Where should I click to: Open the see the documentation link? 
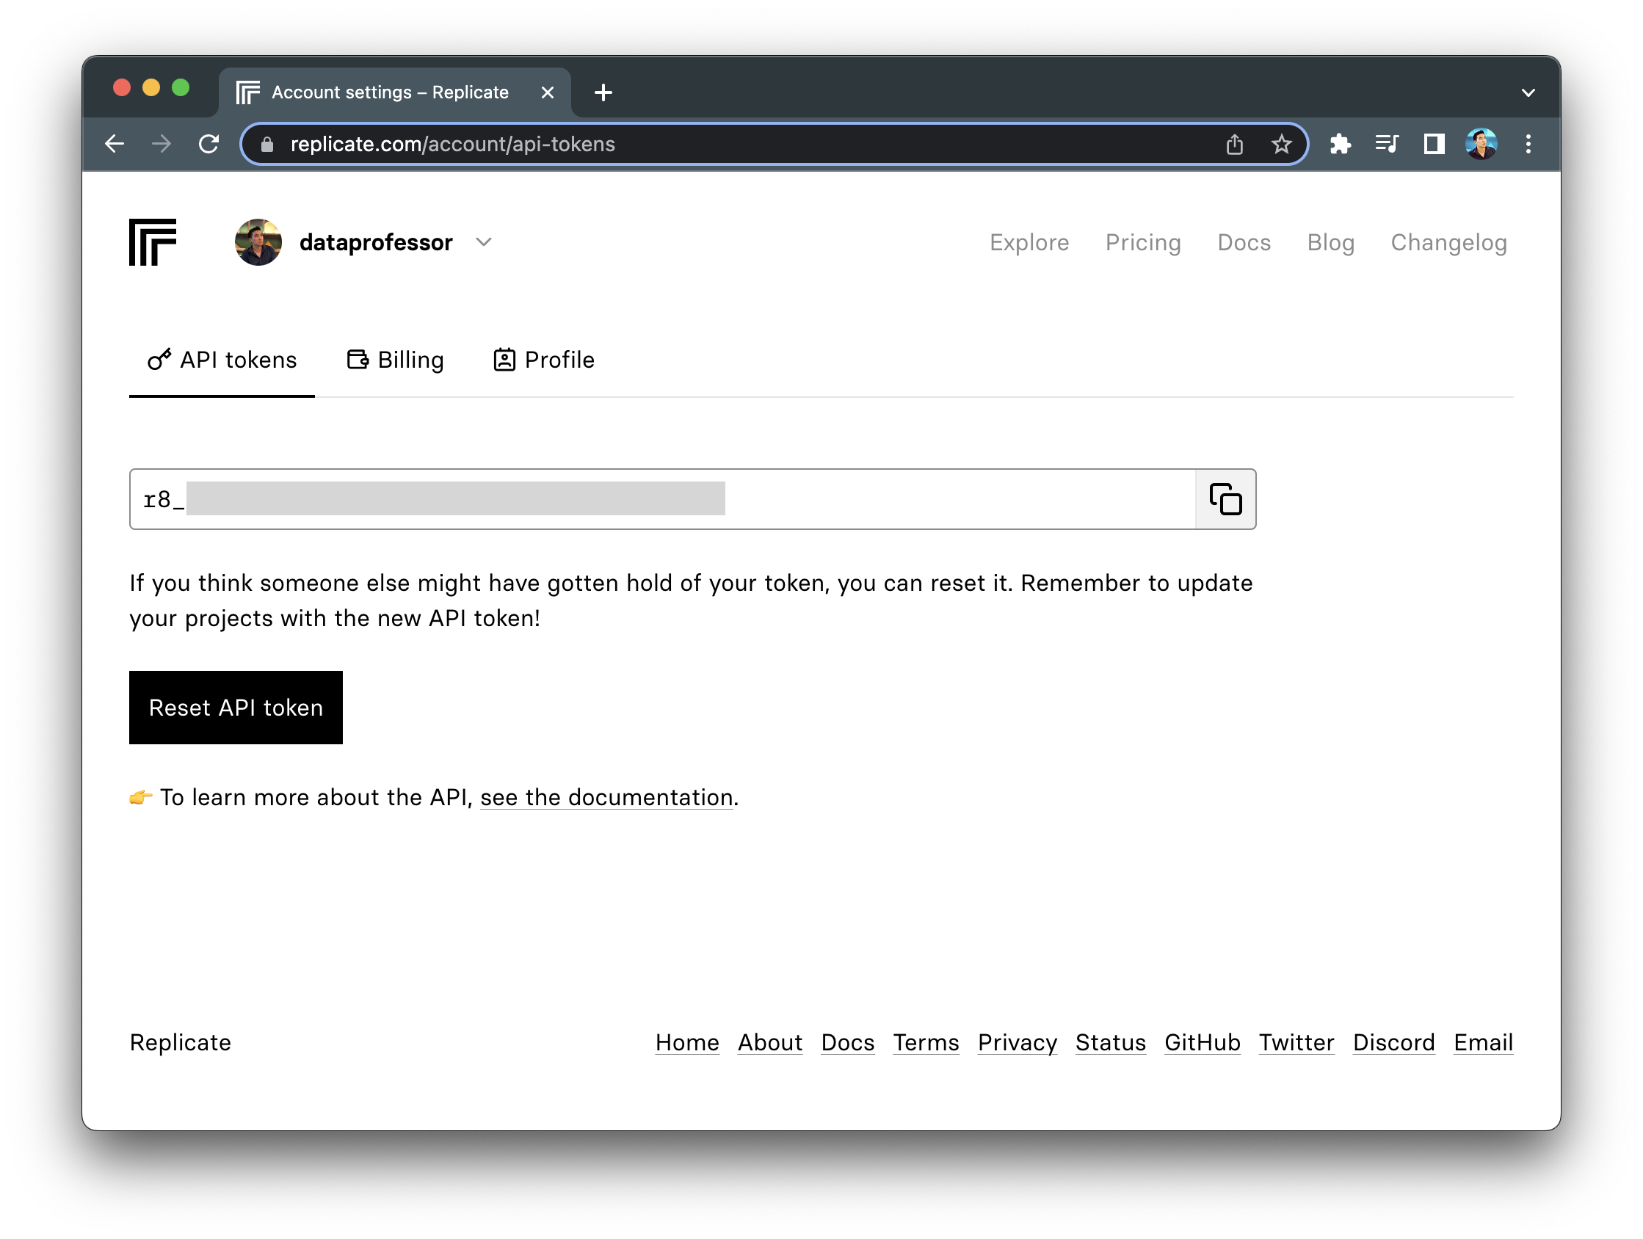[607, 797]
